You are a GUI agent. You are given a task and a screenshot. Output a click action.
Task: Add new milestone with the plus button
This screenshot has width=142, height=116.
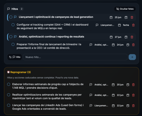click(x=132, y=57)
